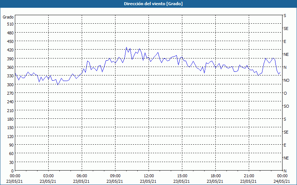Click the 12:00 time marker on x-axis
The height and width of the screenshot is (185, 297).
click(148, 176)
